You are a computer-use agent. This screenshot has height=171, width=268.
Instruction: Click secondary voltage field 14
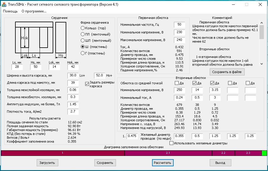[197, 90]
